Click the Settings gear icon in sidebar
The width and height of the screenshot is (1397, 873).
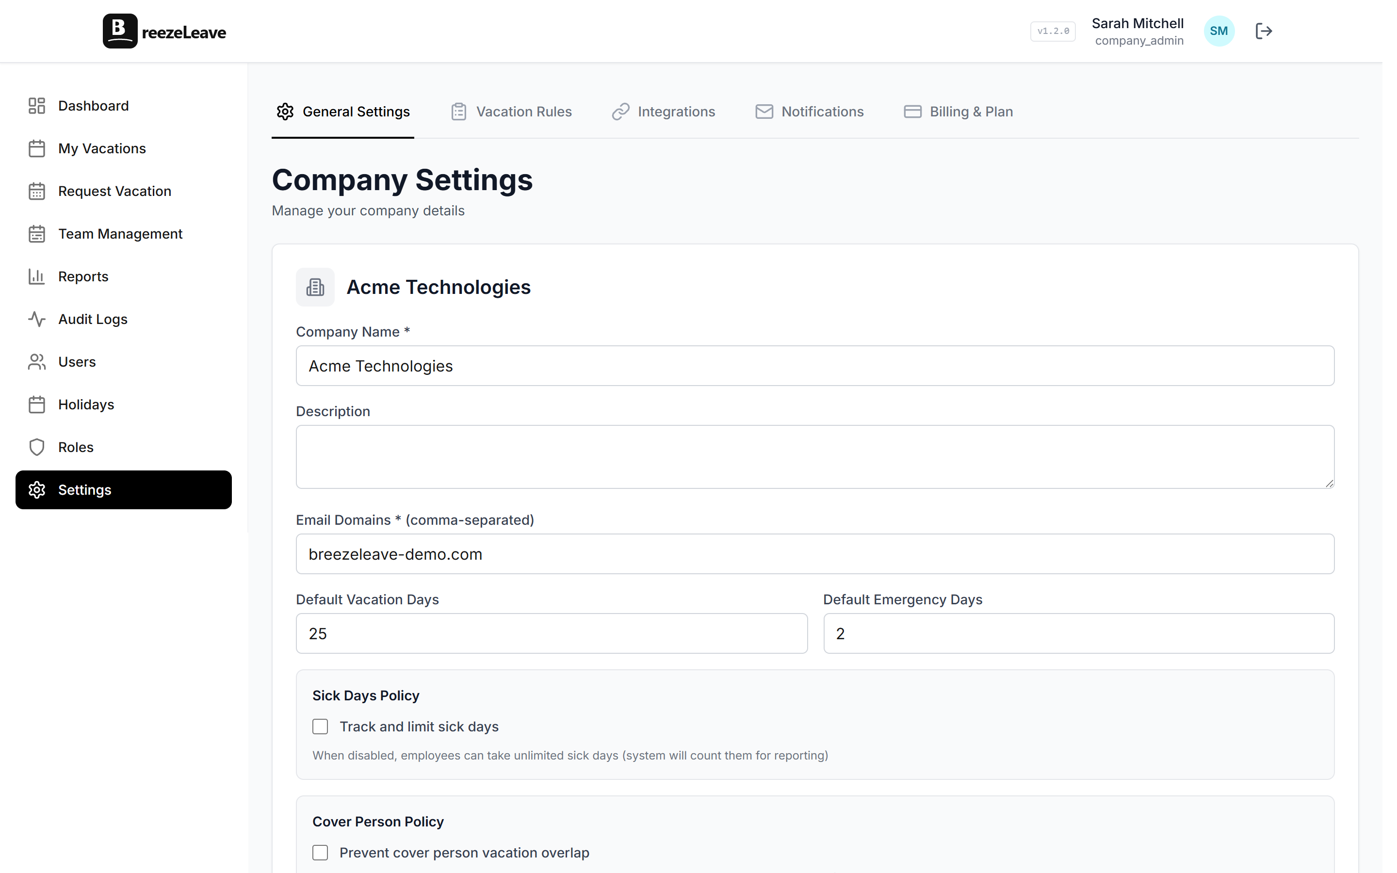click(x=37, y=490)
